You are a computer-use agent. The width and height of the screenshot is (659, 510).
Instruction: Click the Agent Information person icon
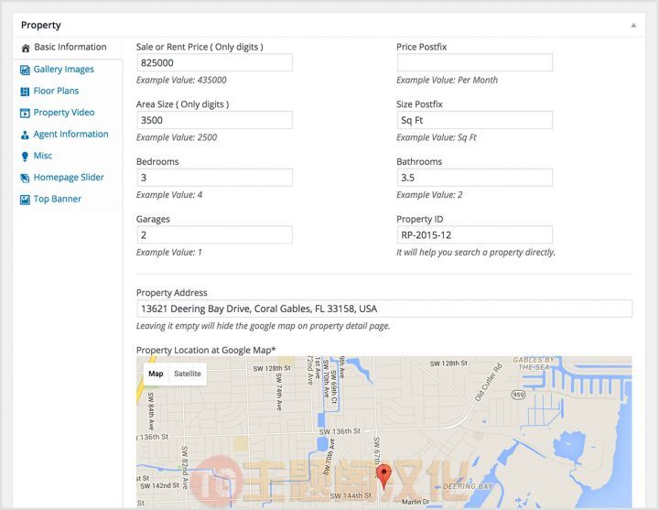coord(25,135)
